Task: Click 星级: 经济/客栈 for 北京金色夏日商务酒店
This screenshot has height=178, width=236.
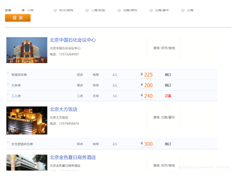Action: point(164,166)
